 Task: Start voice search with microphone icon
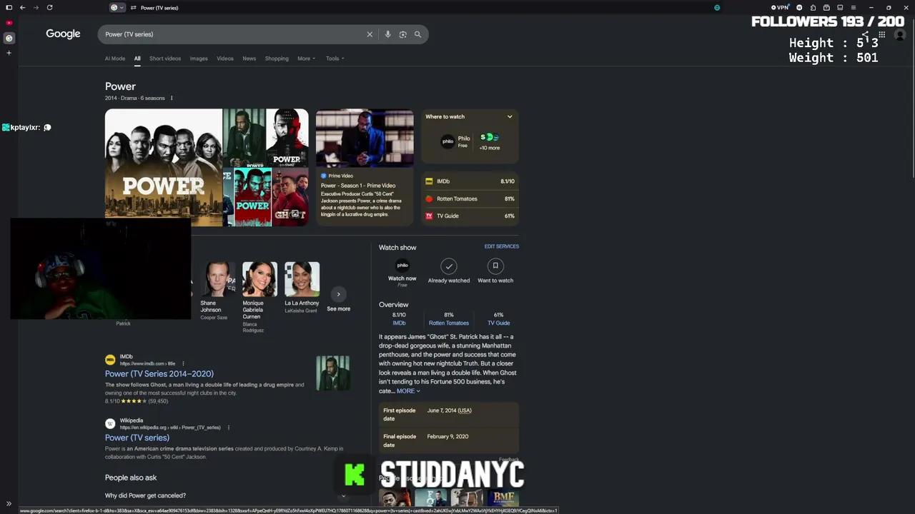coord(387,34)
